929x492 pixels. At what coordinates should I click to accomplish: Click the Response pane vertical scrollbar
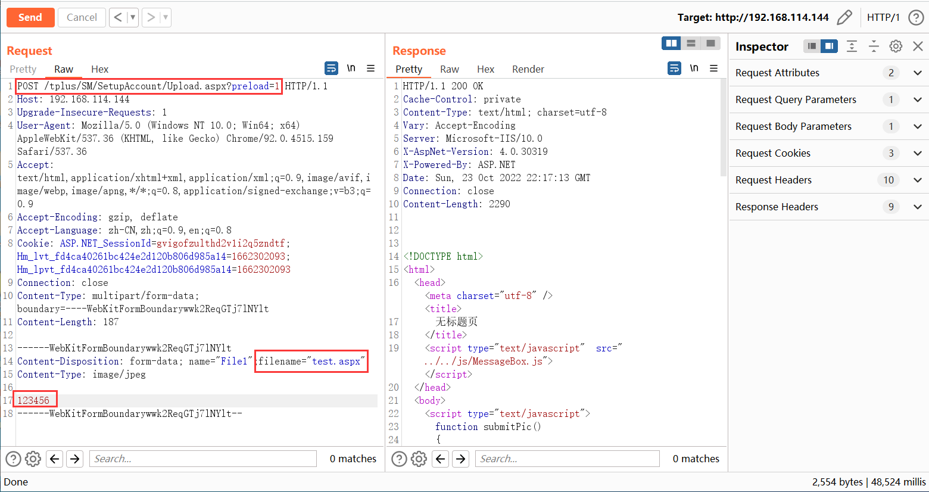(723, 128)
